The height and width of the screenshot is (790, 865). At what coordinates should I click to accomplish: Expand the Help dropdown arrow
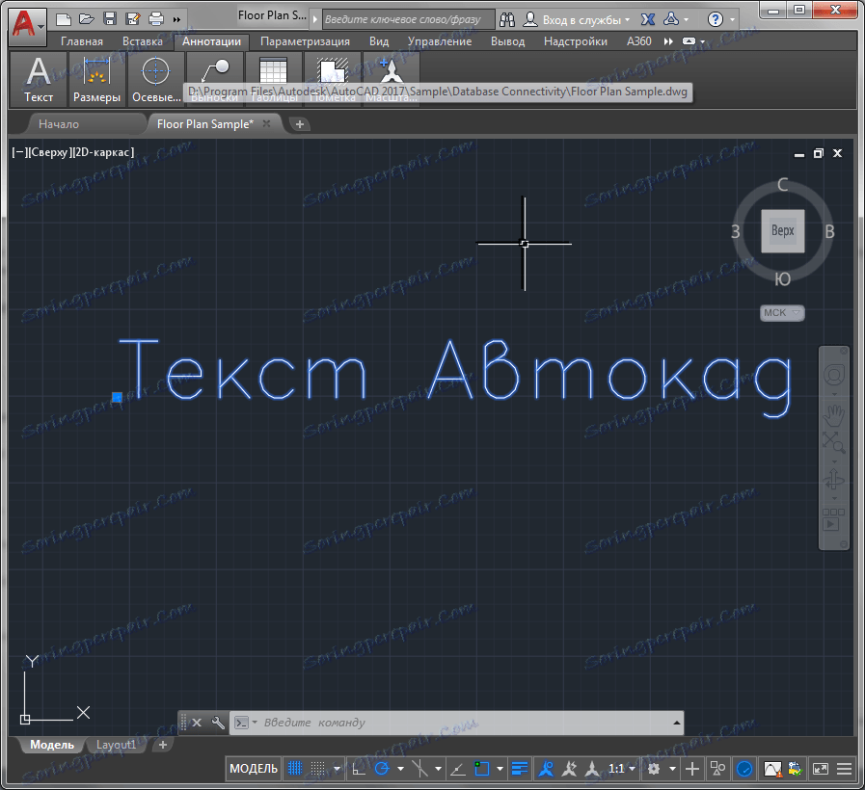tap(733, 20)
